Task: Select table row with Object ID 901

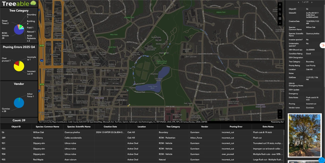Action: click(x=142, y=143)
